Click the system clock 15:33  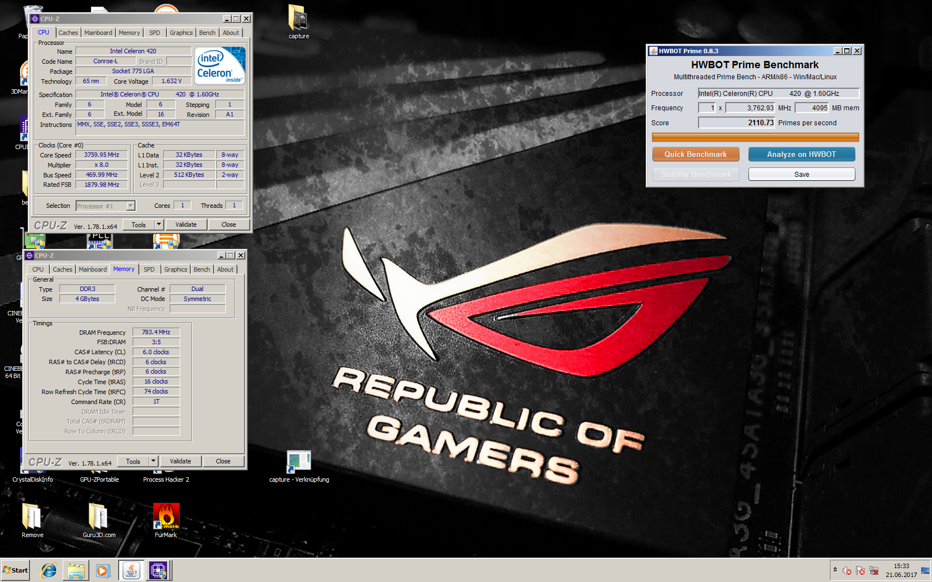901,566
